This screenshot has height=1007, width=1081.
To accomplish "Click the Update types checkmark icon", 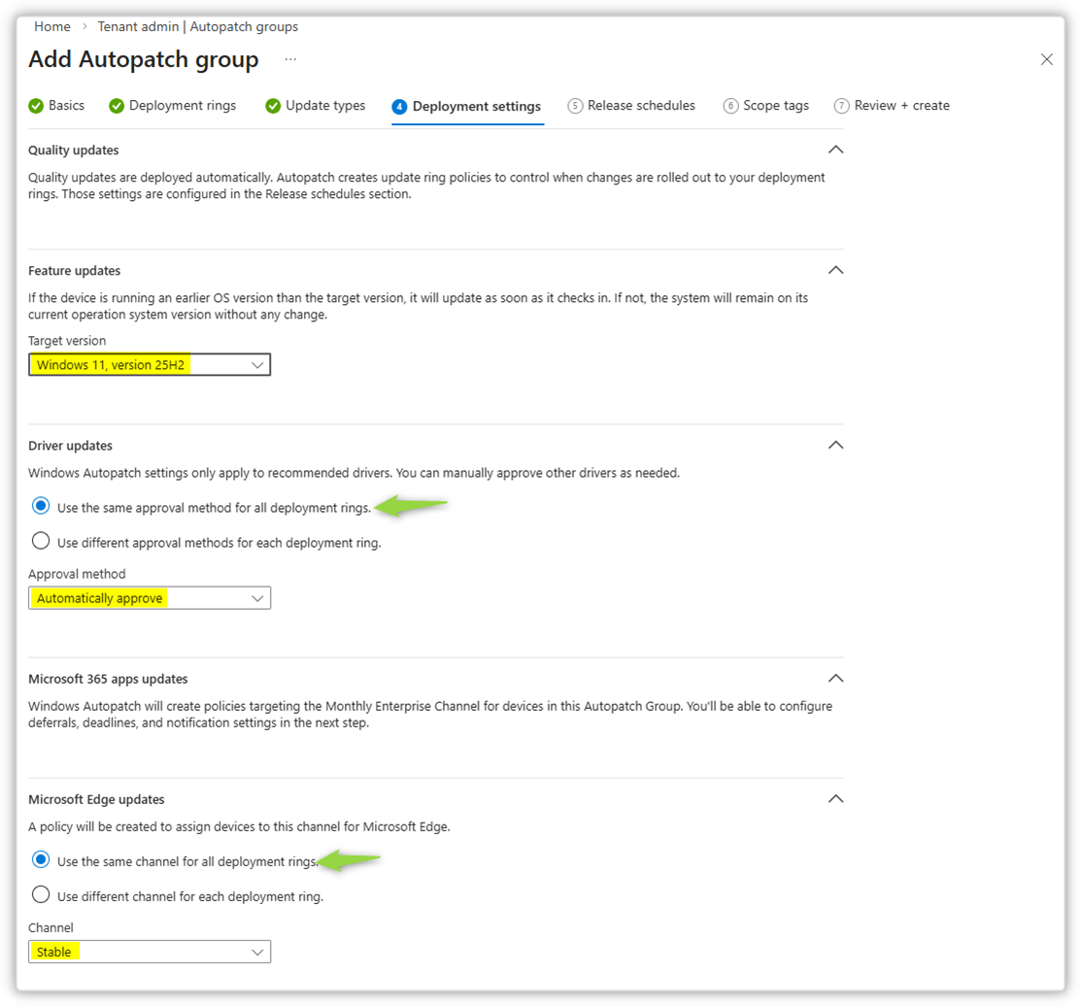I will (x=273, y=106).
